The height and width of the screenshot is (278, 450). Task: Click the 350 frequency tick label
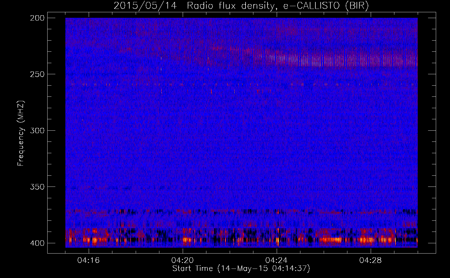point(37,187)
